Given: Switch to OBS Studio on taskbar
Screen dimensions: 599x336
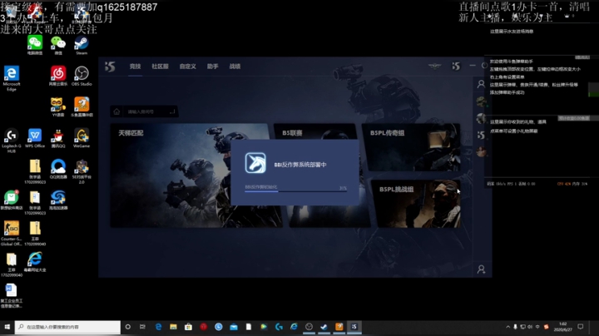Looking at the screenshot, I should click(x=309, y=327).
